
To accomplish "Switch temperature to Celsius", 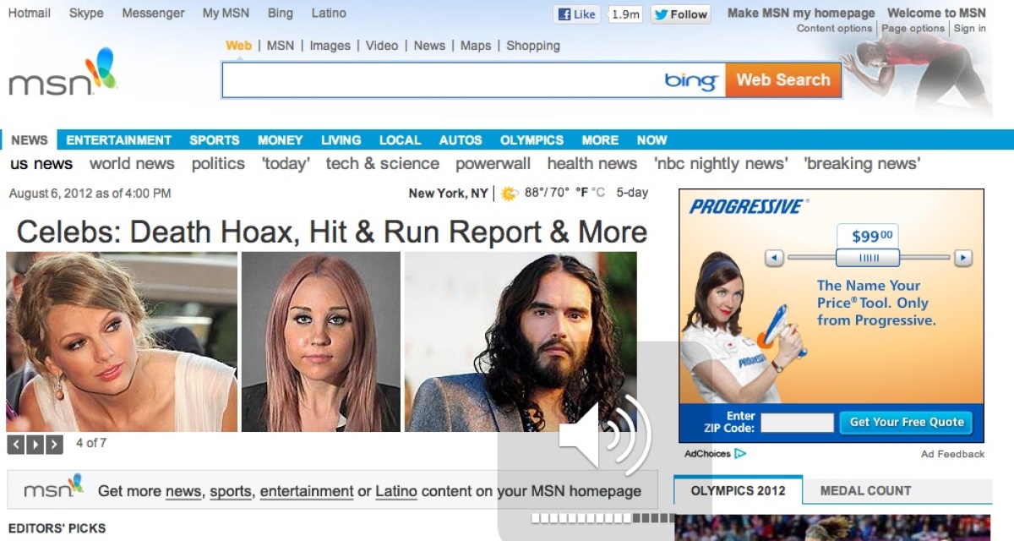I will (x=598, y=193).
